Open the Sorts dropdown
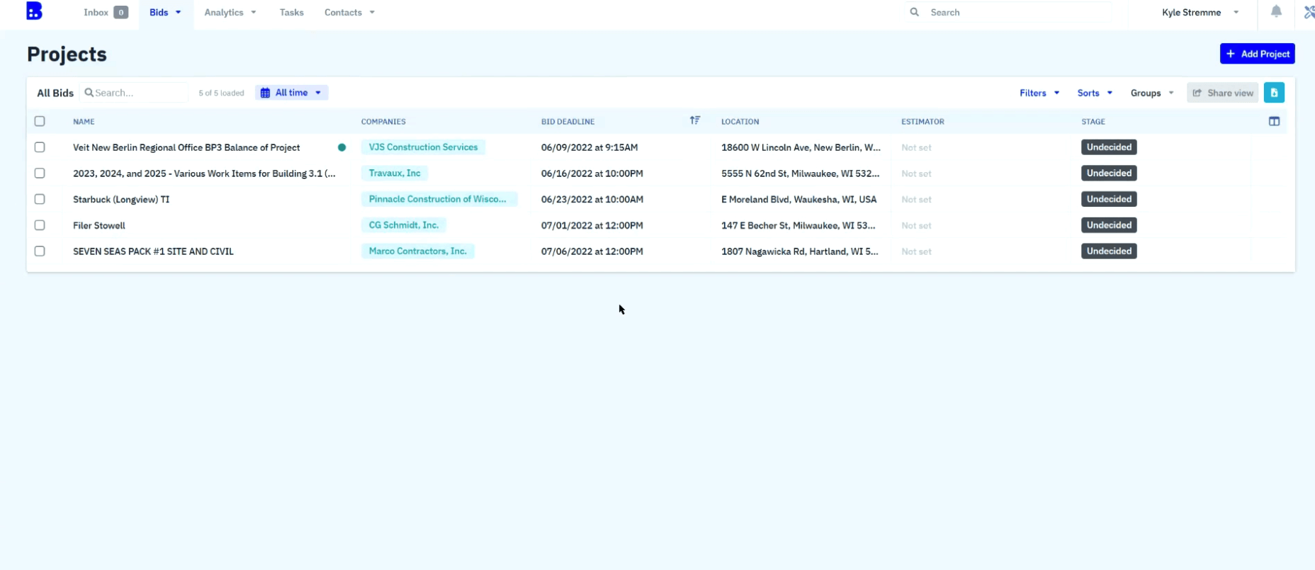 point(1095,93)
